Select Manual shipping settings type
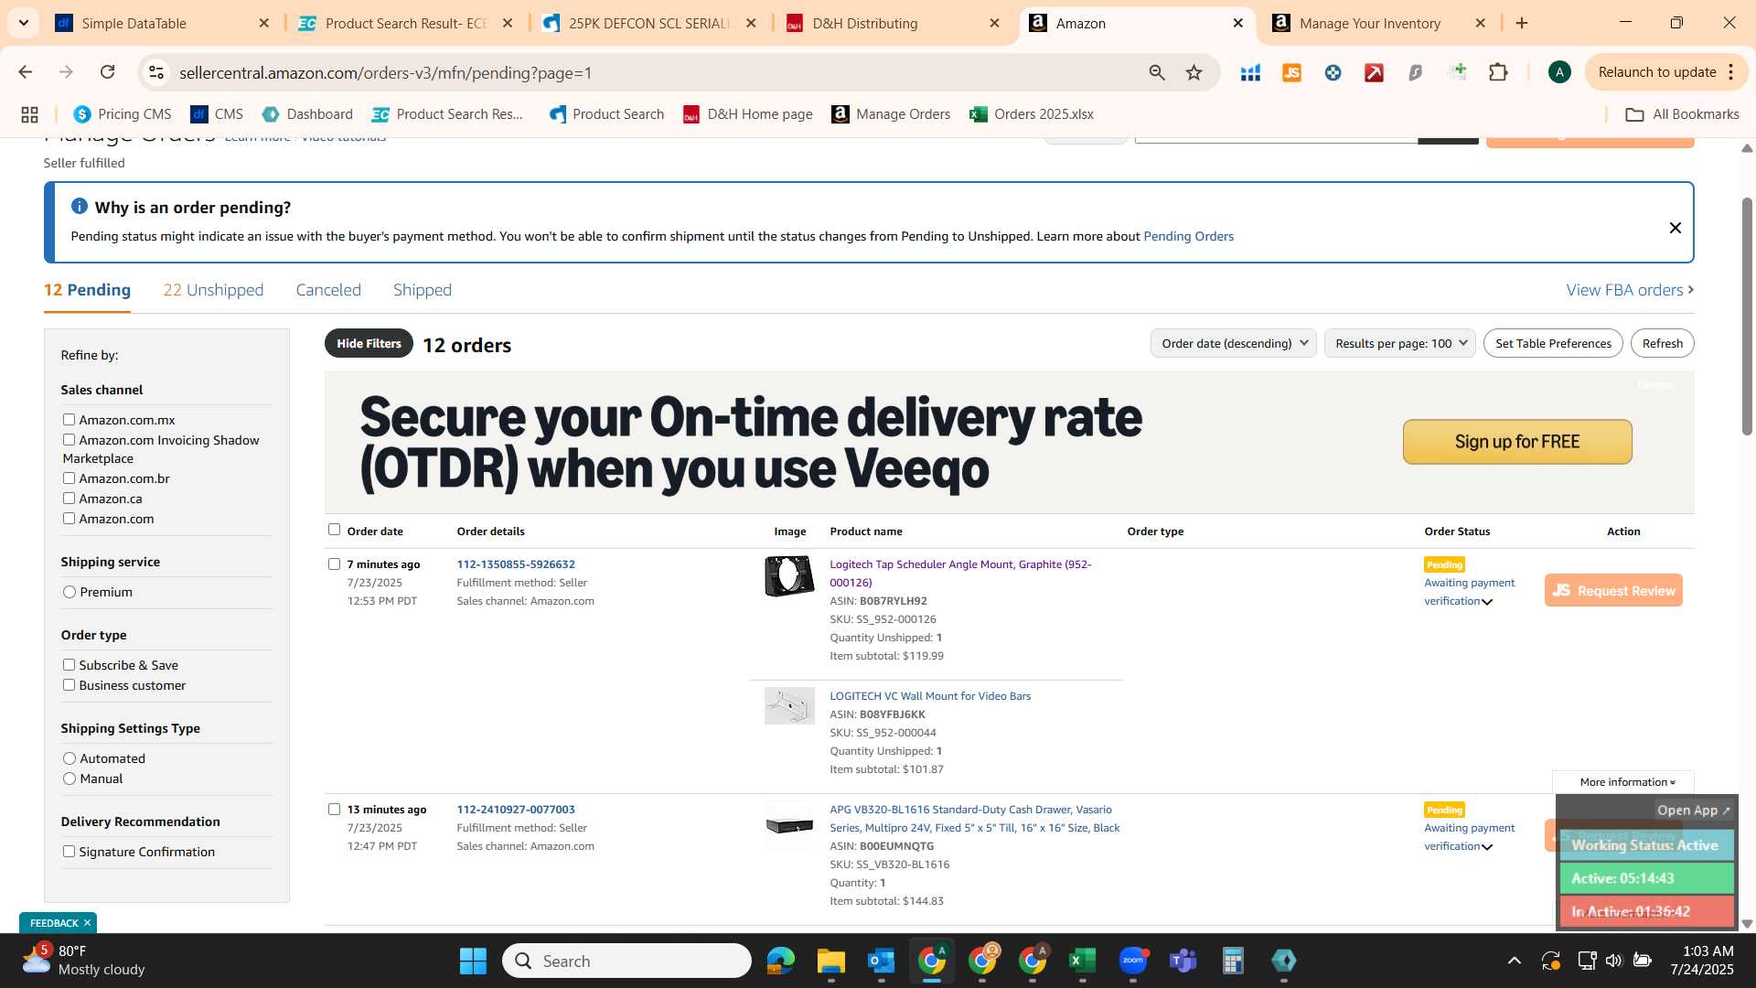 pos(70,779)
